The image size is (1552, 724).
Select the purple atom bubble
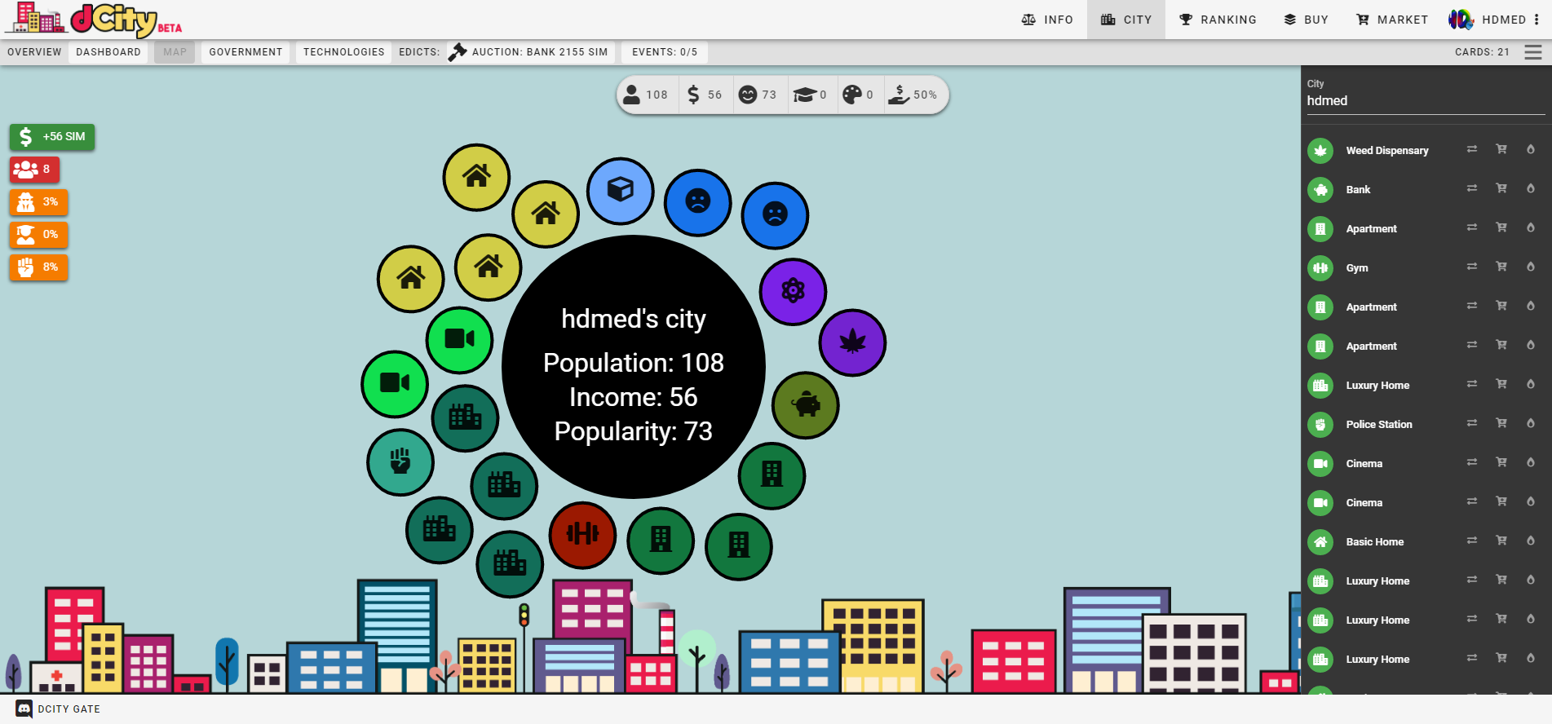pos(793,291)
